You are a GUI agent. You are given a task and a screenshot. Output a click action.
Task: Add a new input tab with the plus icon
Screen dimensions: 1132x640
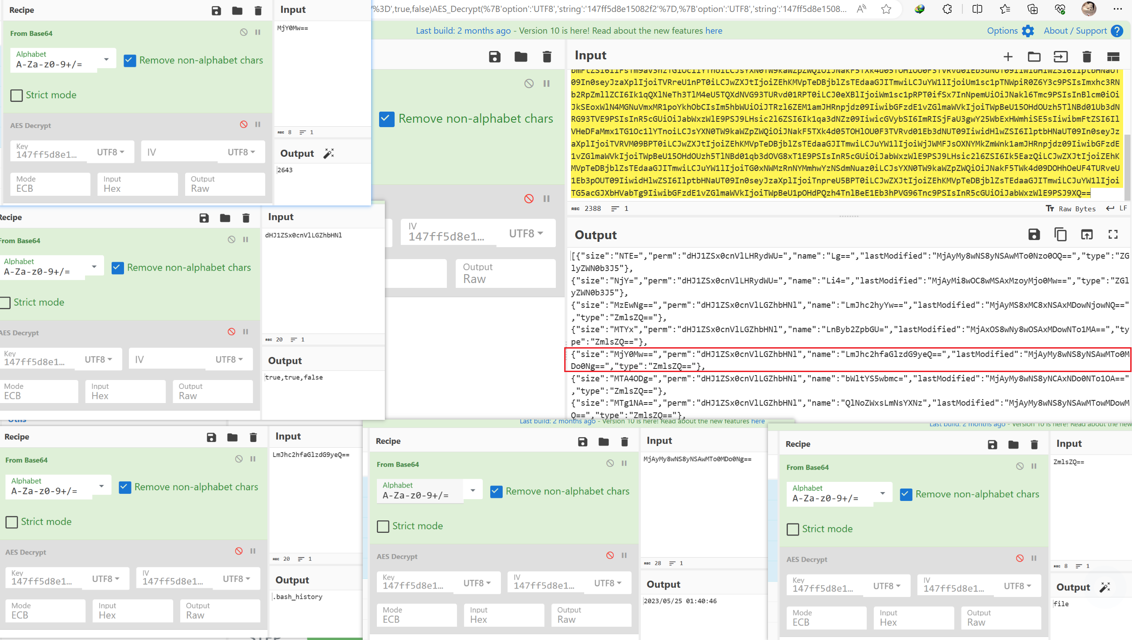point(1008,57)
